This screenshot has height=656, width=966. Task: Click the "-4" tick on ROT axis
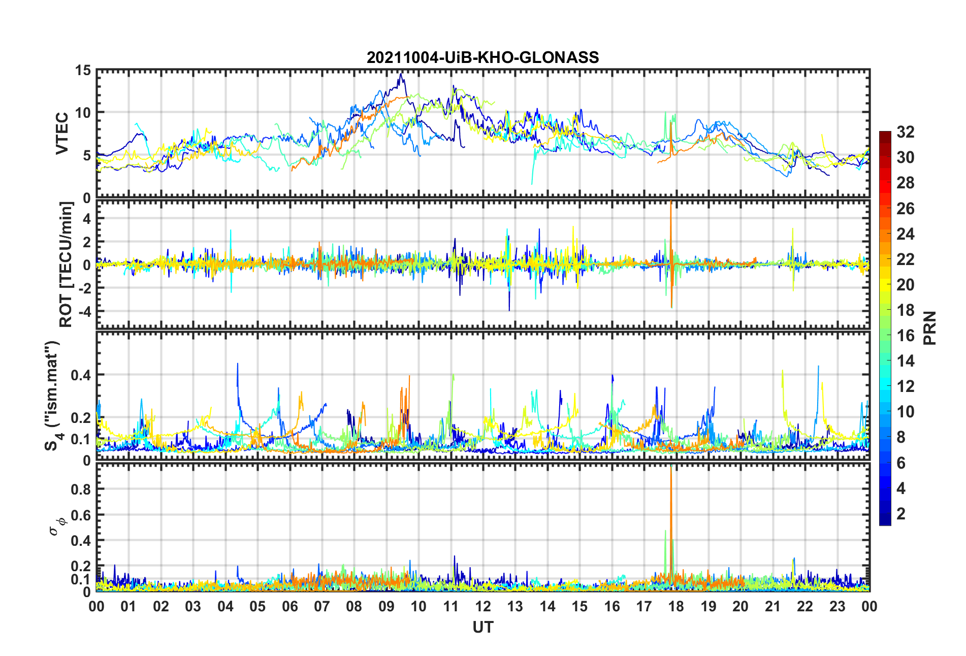pos(85,311)
